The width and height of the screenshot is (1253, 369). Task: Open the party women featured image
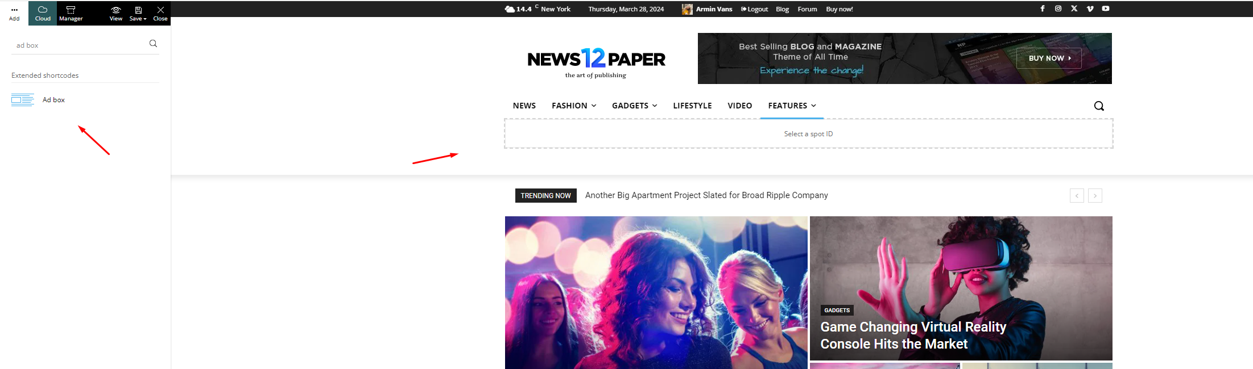(656, 292)
